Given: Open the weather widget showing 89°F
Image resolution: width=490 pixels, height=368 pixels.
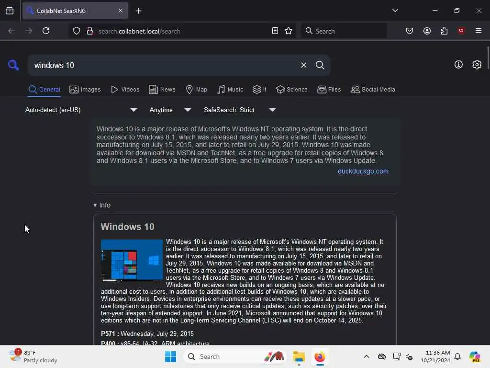Looking at the screenshot, I should 33,356.
